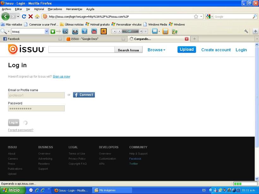Image resolution: width=259 pixels, height=194 pixels.
Task: Open the Herramientas menu
Action: (x=74, y=9)
